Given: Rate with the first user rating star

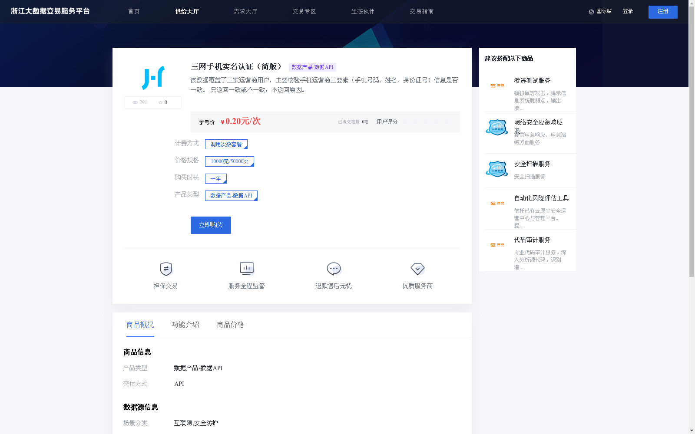Looking at the screenshot, I should [x=405, y=122].
